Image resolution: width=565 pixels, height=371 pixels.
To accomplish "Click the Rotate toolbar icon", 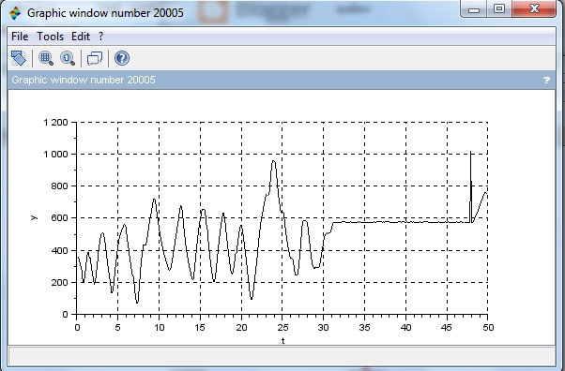I will [19, 58].
